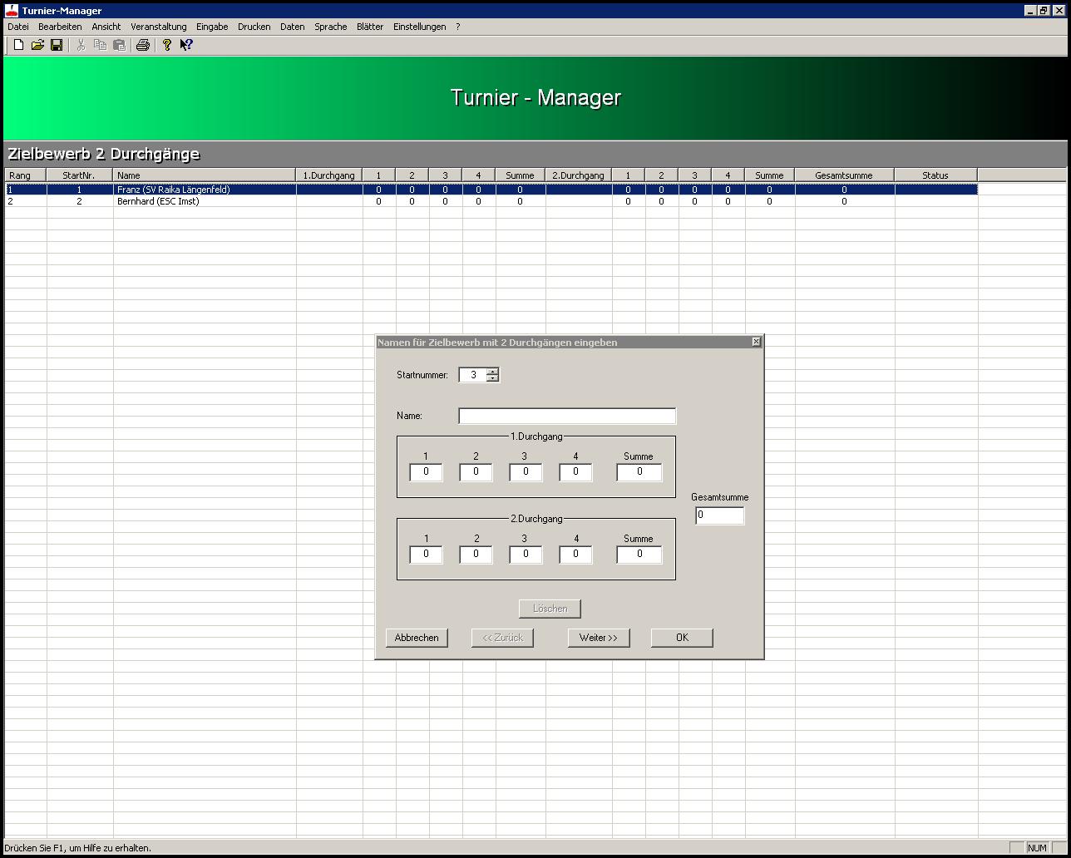Minimize the Turnier-Manager window
This screenshot has width=1071, height=858.
pos(1030,10)
